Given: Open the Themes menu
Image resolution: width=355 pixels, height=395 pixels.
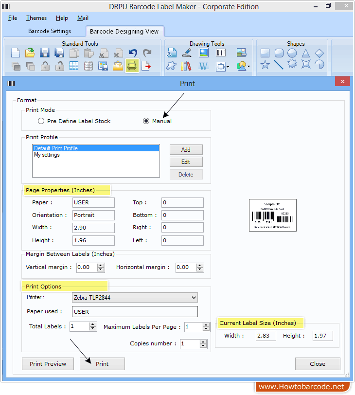Looking at the screenshot, I should [x=36, y=18].
